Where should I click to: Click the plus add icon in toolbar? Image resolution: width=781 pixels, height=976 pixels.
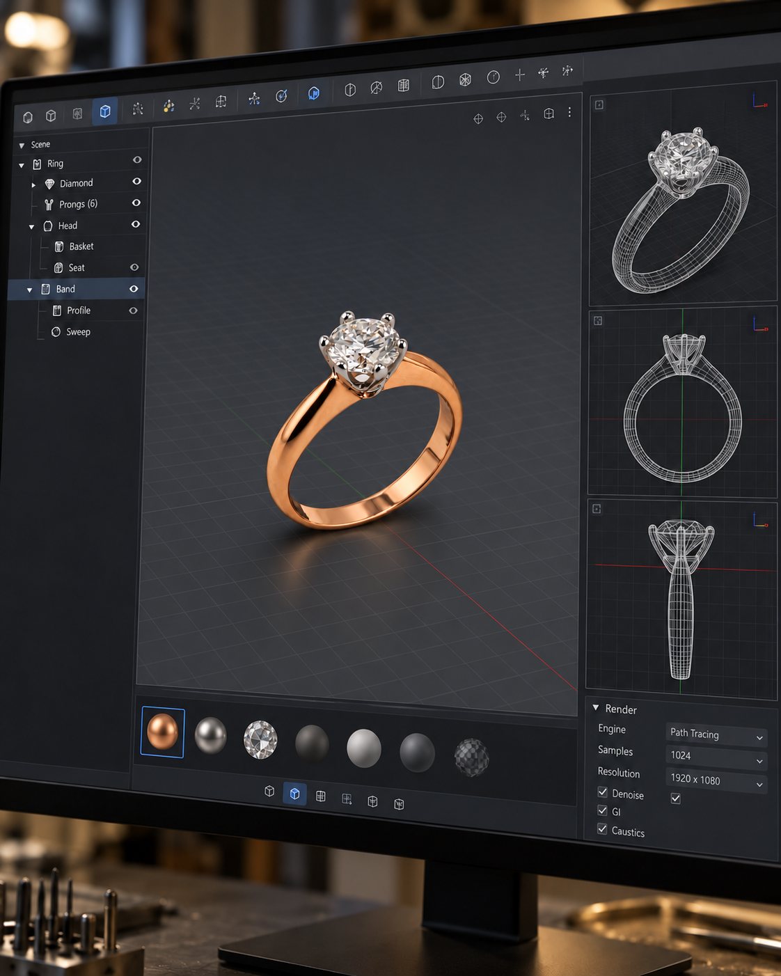[520, 74]
